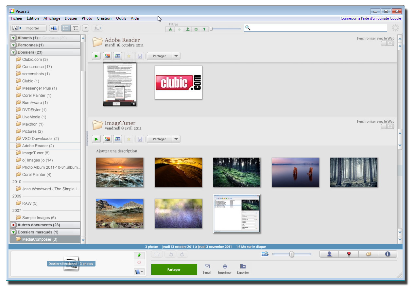
Task: Open the People panel button
Action: point(329,254)
